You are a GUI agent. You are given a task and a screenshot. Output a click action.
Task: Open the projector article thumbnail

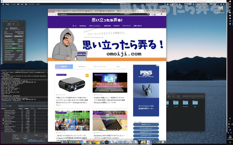click(x=72, y=83)
